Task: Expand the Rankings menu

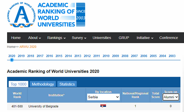Action: [56, 38]
